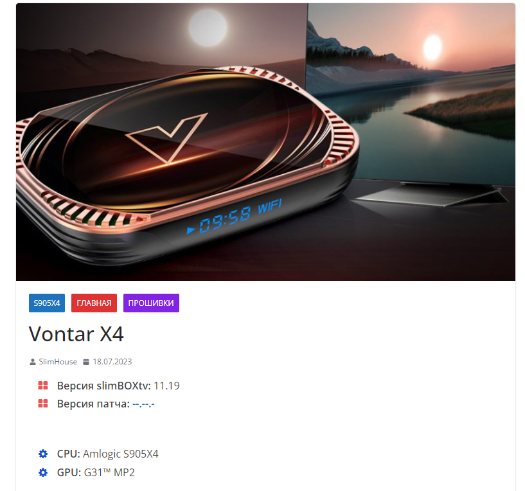Open the Vontar X4 post title
Viewport: 525px width, 491px height.
tap(76, 334)
